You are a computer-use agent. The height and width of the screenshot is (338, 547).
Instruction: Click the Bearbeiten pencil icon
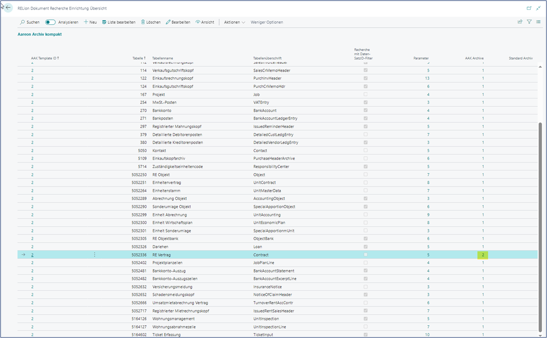tap(168, 22)
